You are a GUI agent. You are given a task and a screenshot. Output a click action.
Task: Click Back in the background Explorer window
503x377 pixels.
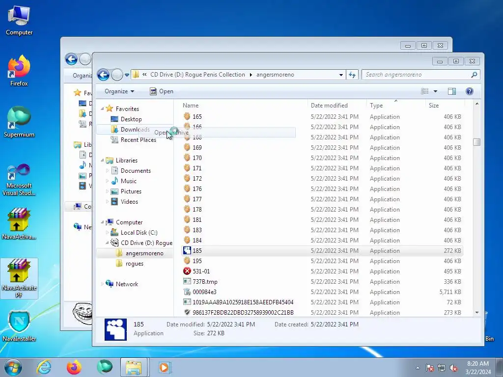tap(71, 59)
